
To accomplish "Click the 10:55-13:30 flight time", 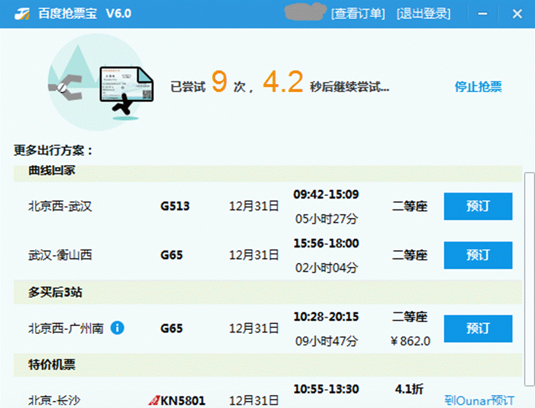I will point(326,389).
